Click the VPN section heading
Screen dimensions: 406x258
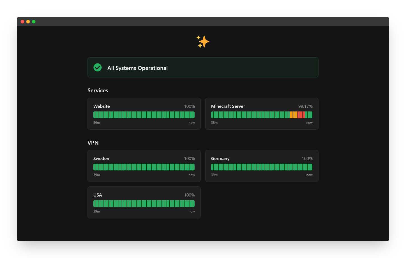(x=93, y=143)
